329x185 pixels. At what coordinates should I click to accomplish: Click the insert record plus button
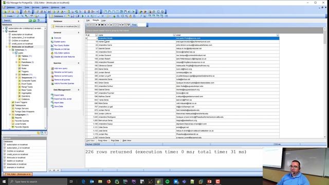[105, 25]
